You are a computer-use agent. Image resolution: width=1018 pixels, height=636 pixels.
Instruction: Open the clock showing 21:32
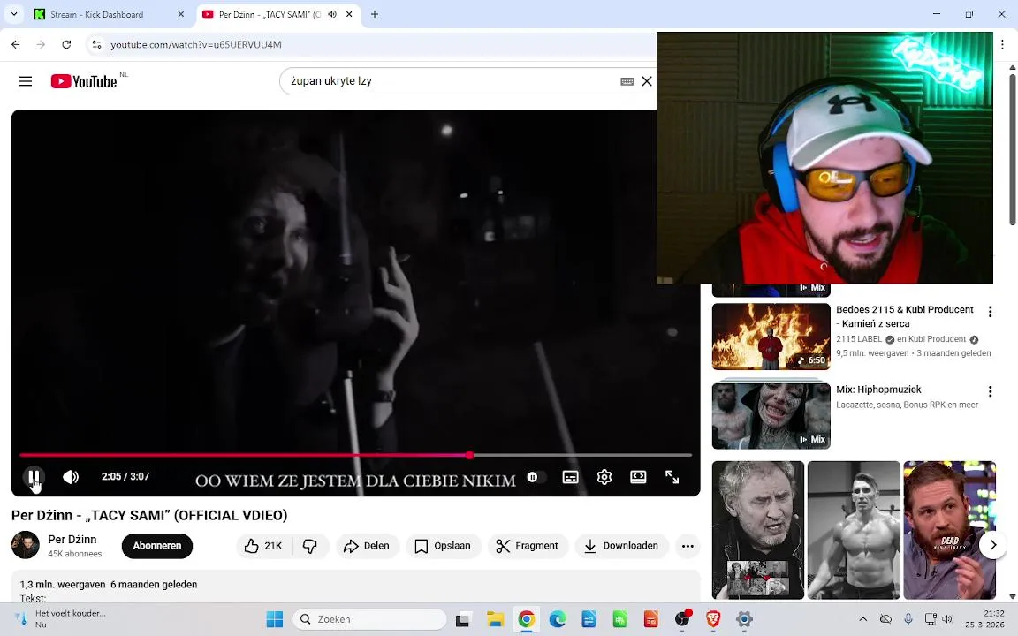pos(984,619)
